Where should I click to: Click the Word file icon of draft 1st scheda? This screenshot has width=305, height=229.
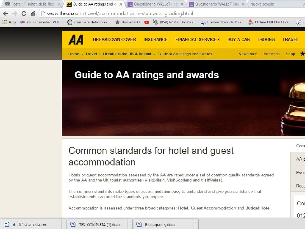(x=7, y=224)
